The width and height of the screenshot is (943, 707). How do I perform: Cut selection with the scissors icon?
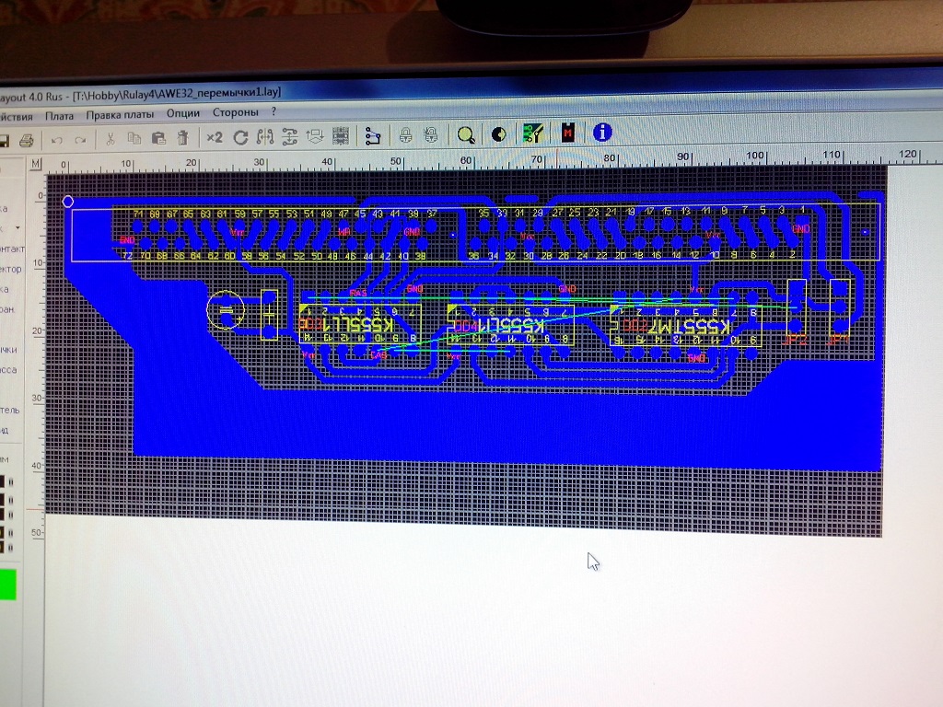point(111,139)
